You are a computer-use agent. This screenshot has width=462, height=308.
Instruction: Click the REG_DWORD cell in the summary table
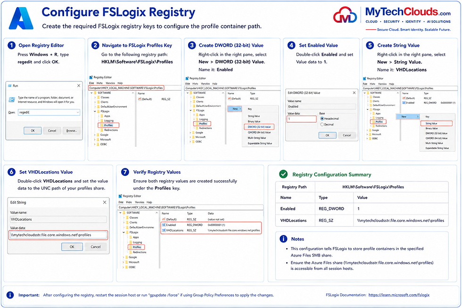(x=331, y=208)
